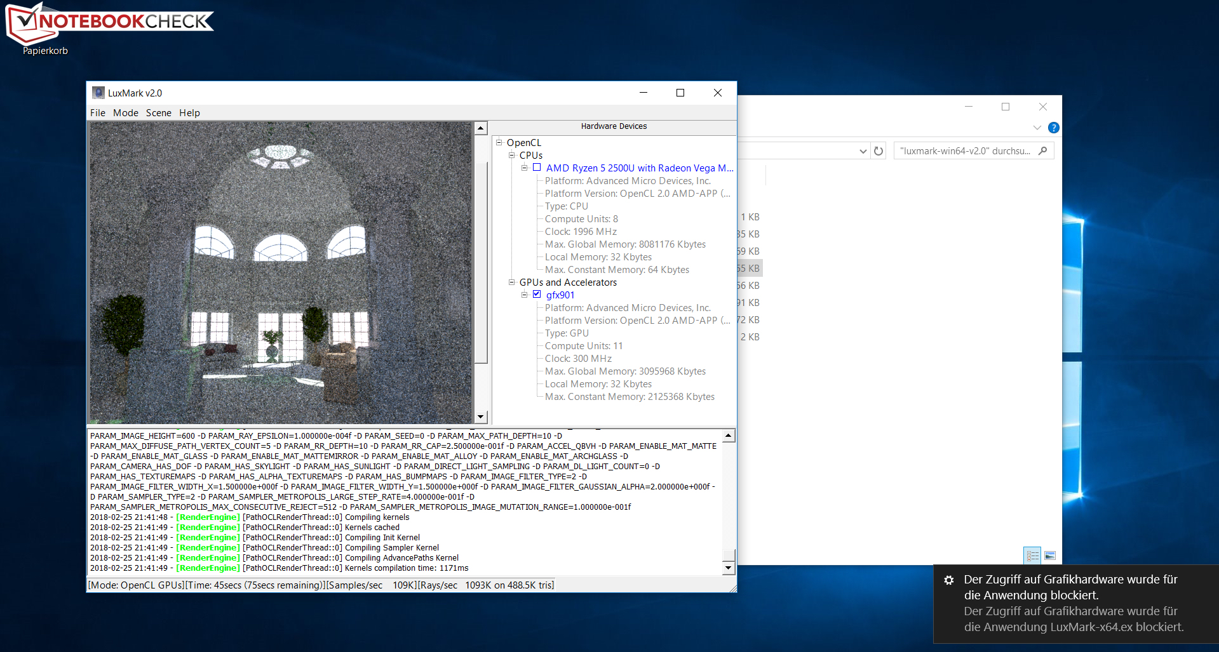This screenshot has height=652, width=1219.
Task: Click the LuxMark v2.0 title bar icon
Action: point(98,93)
